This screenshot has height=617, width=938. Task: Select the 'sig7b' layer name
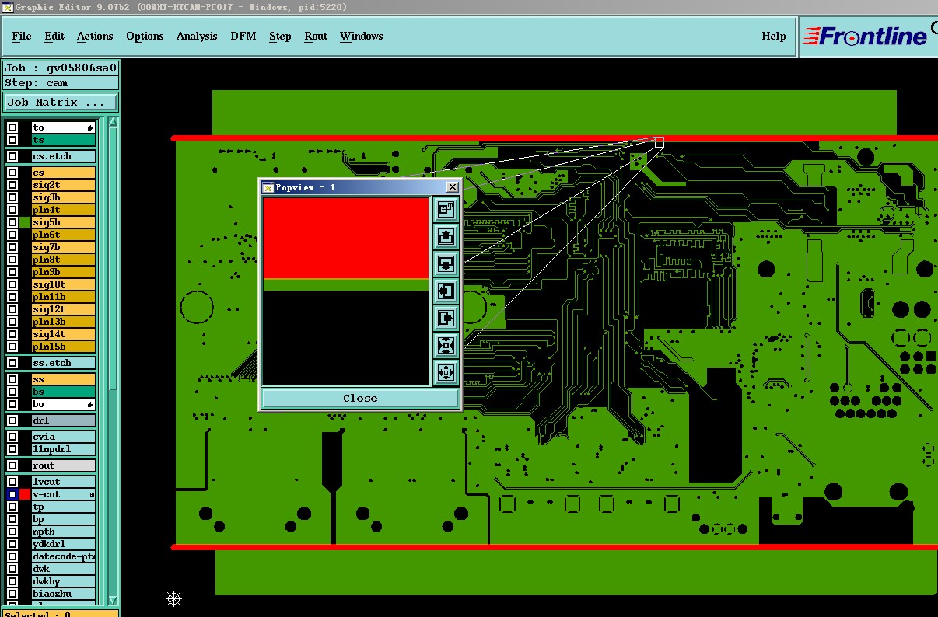(x=64, y=247)
